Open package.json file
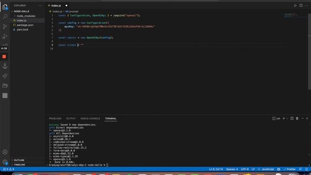This screenshot has width=311, height=175. click(25, 25)
